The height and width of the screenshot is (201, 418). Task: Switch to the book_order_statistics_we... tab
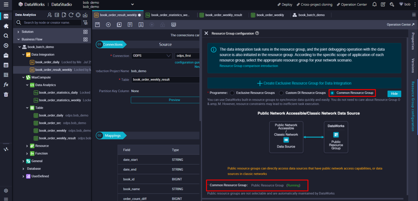pos(168,15)
